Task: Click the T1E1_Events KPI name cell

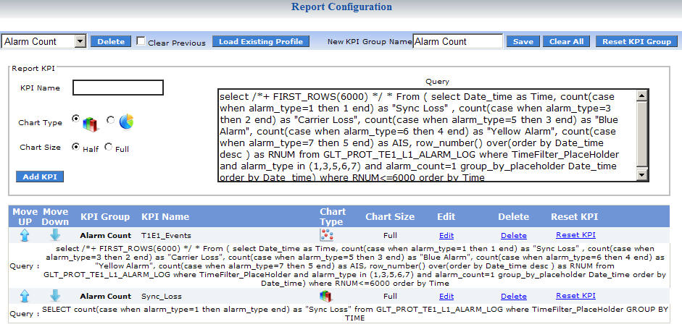Action: [x=166, y=235]
